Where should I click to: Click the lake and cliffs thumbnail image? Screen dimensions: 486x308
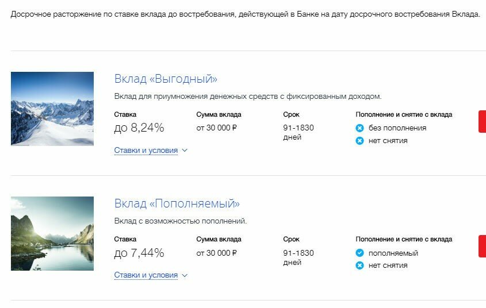pos(52,233)
